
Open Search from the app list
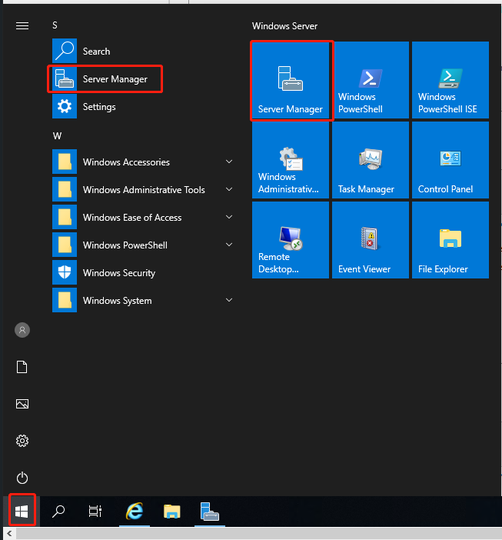[x=143, y=51]
